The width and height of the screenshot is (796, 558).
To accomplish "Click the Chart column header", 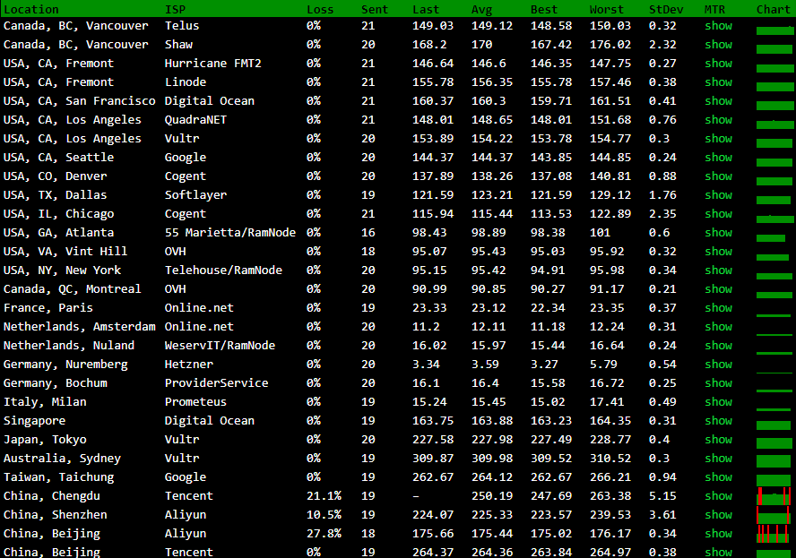I will click(774, 9).
